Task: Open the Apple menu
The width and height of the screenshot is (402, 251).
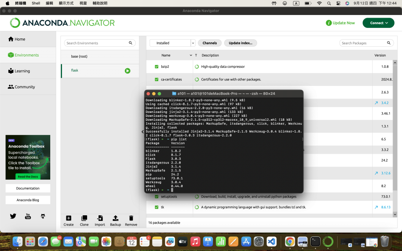Action: [7, 3]
